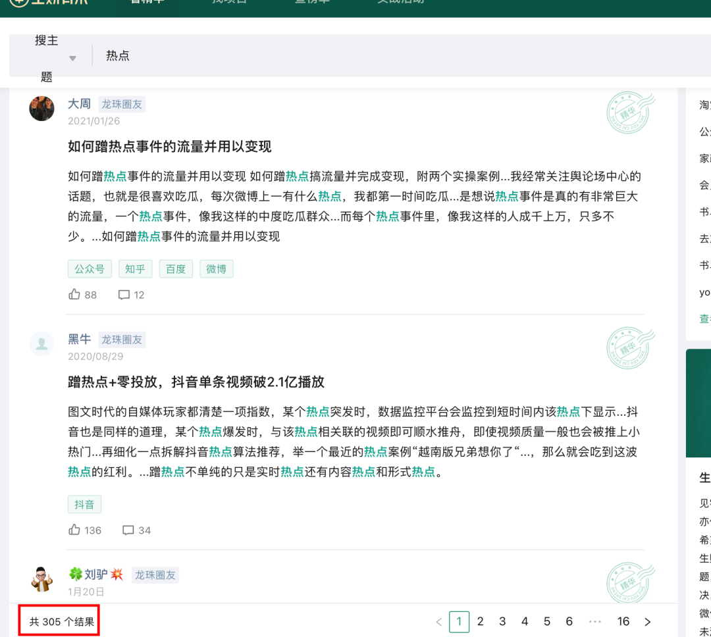711x637 pixels.
Task: Jump ahead with pagination ellipsis
Action: click(595, 622)
